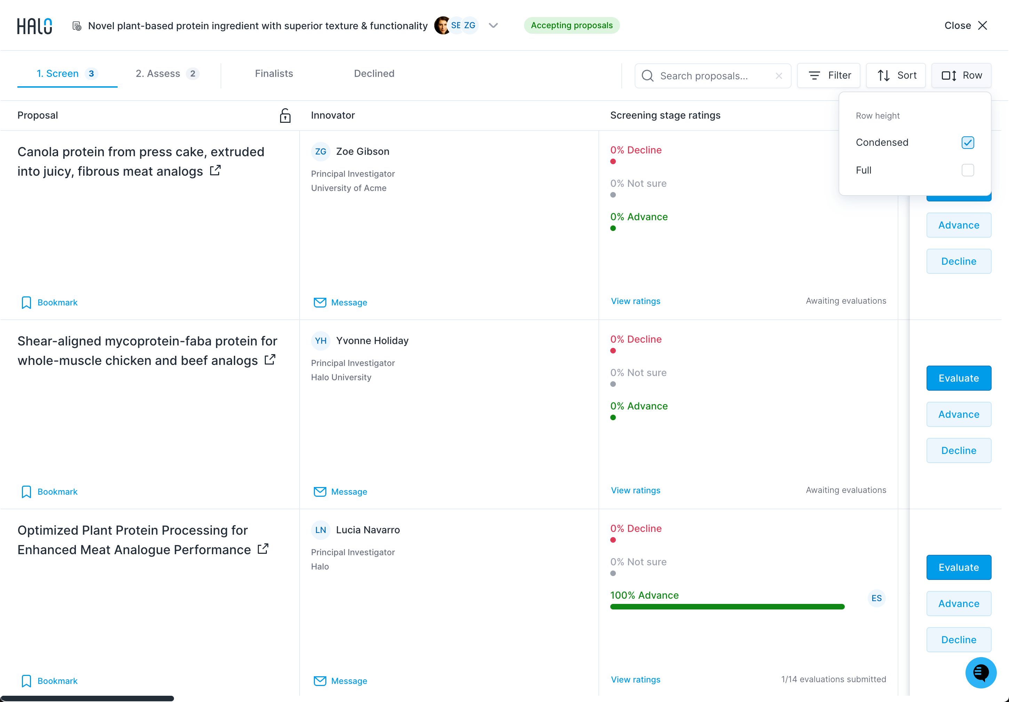View ratings for Lucia Navarro's proposal
Viewport: 1009px width, 702px height.
[x=635, y=680]
